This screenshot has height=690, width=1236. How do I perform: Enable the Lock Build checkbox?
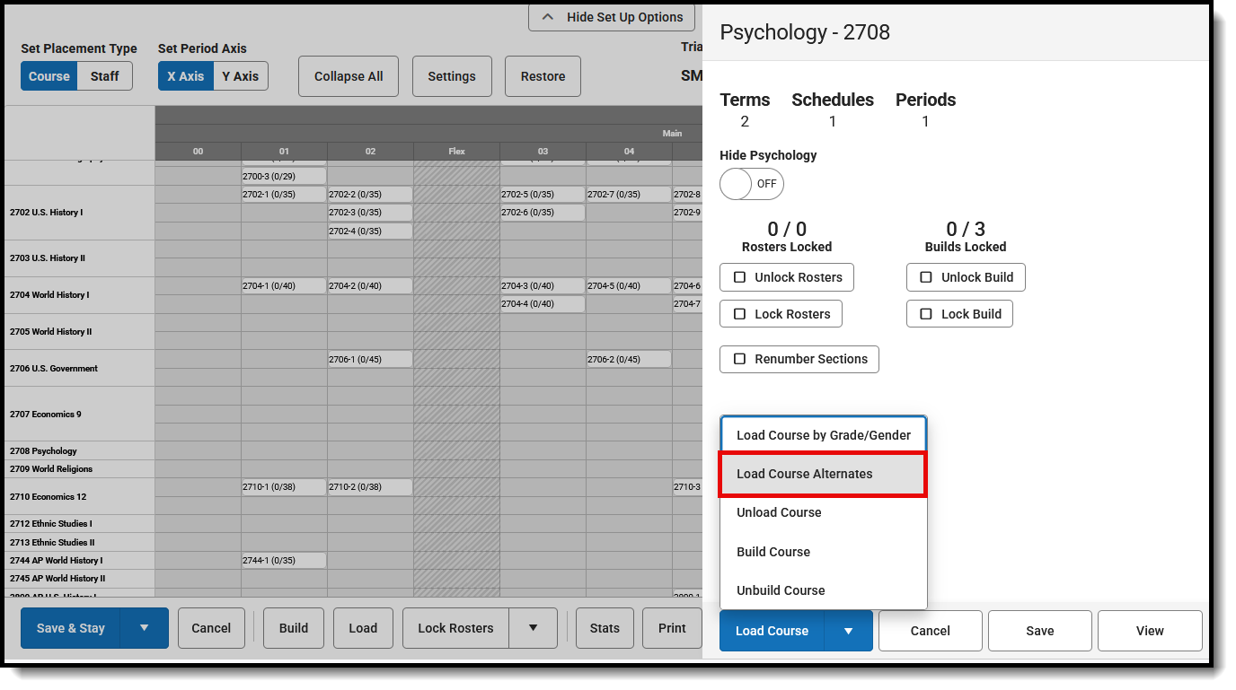coord(926,313)
